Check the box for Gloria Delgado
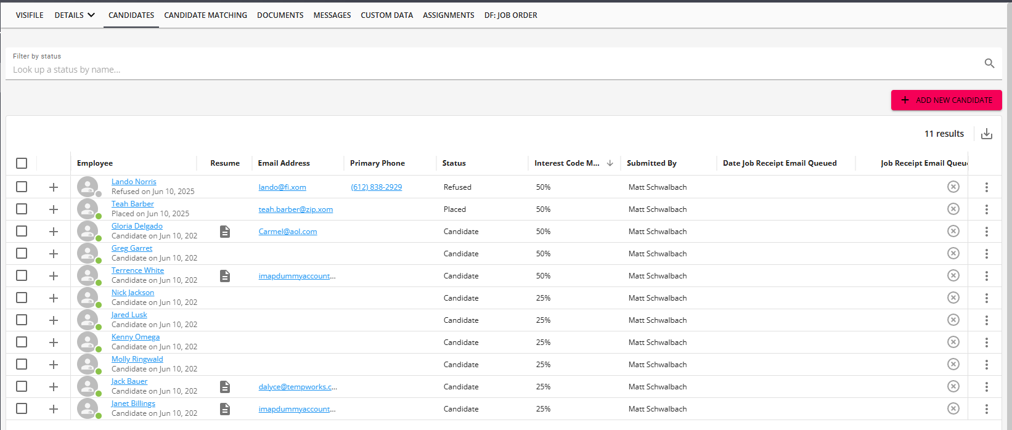This screenshot has width=1012, height=430. (x=22, y=231)
